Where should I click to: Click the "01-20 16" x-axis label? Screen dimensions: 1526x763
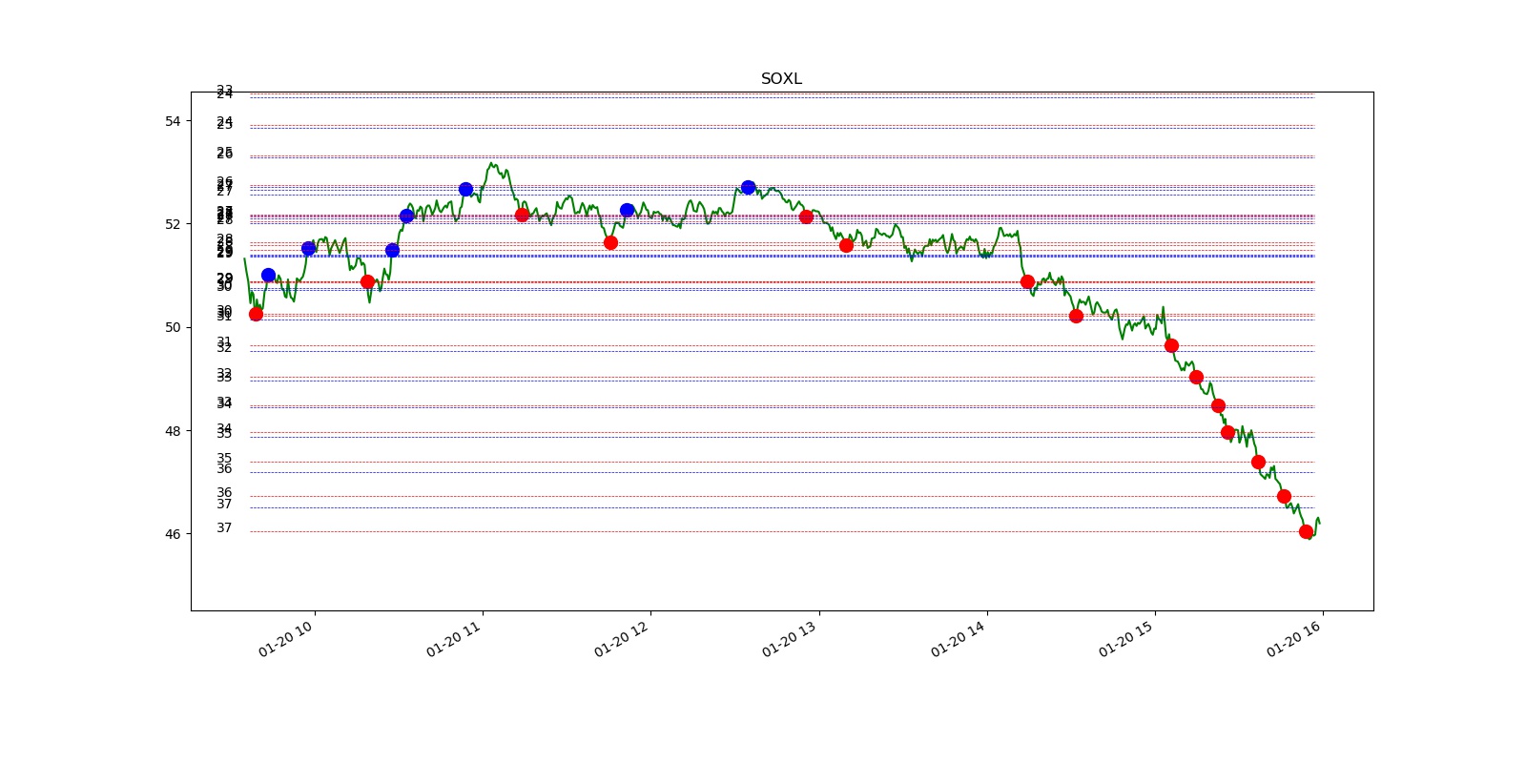point(1293,639)
